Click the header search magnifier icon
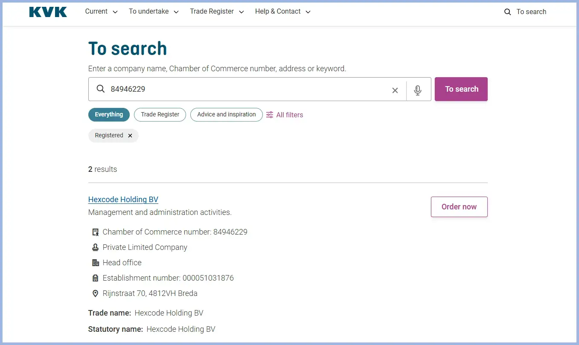 pos(507,12)
